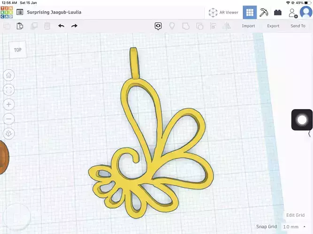This screenshot has height=234, width=313.
Task: Click the Group shapes icon
Action: click(186, 26)
